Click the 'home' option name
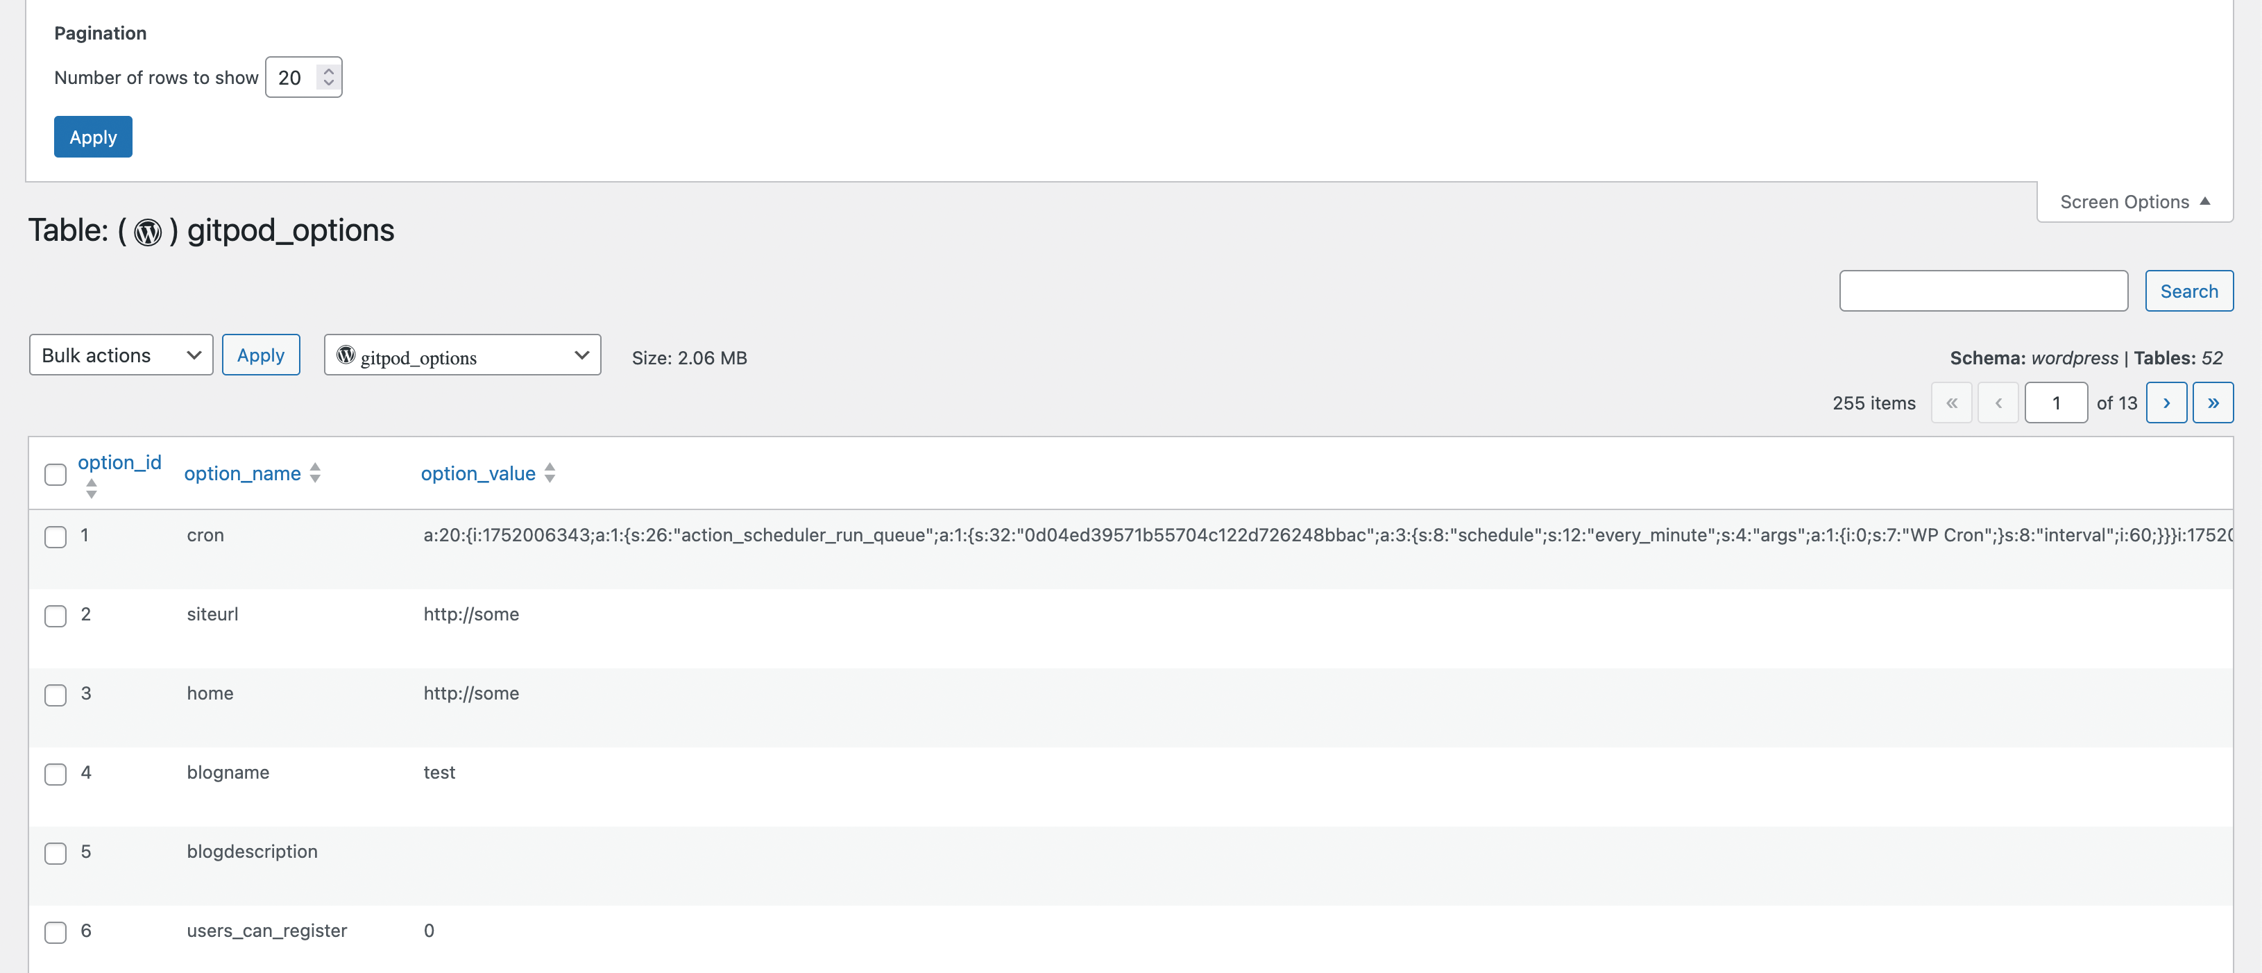The width and height of the screenshot is (2262, 973). click(210, 693)
